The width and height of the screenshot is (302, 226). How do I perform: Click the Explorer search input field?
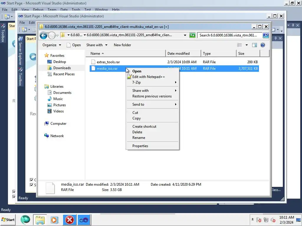coord(230,35)
